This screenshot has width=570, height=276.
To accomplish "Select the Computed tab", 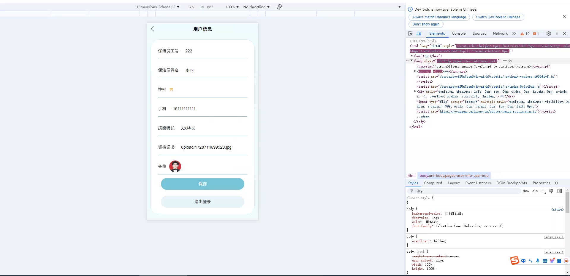I will tap(433, 183).
